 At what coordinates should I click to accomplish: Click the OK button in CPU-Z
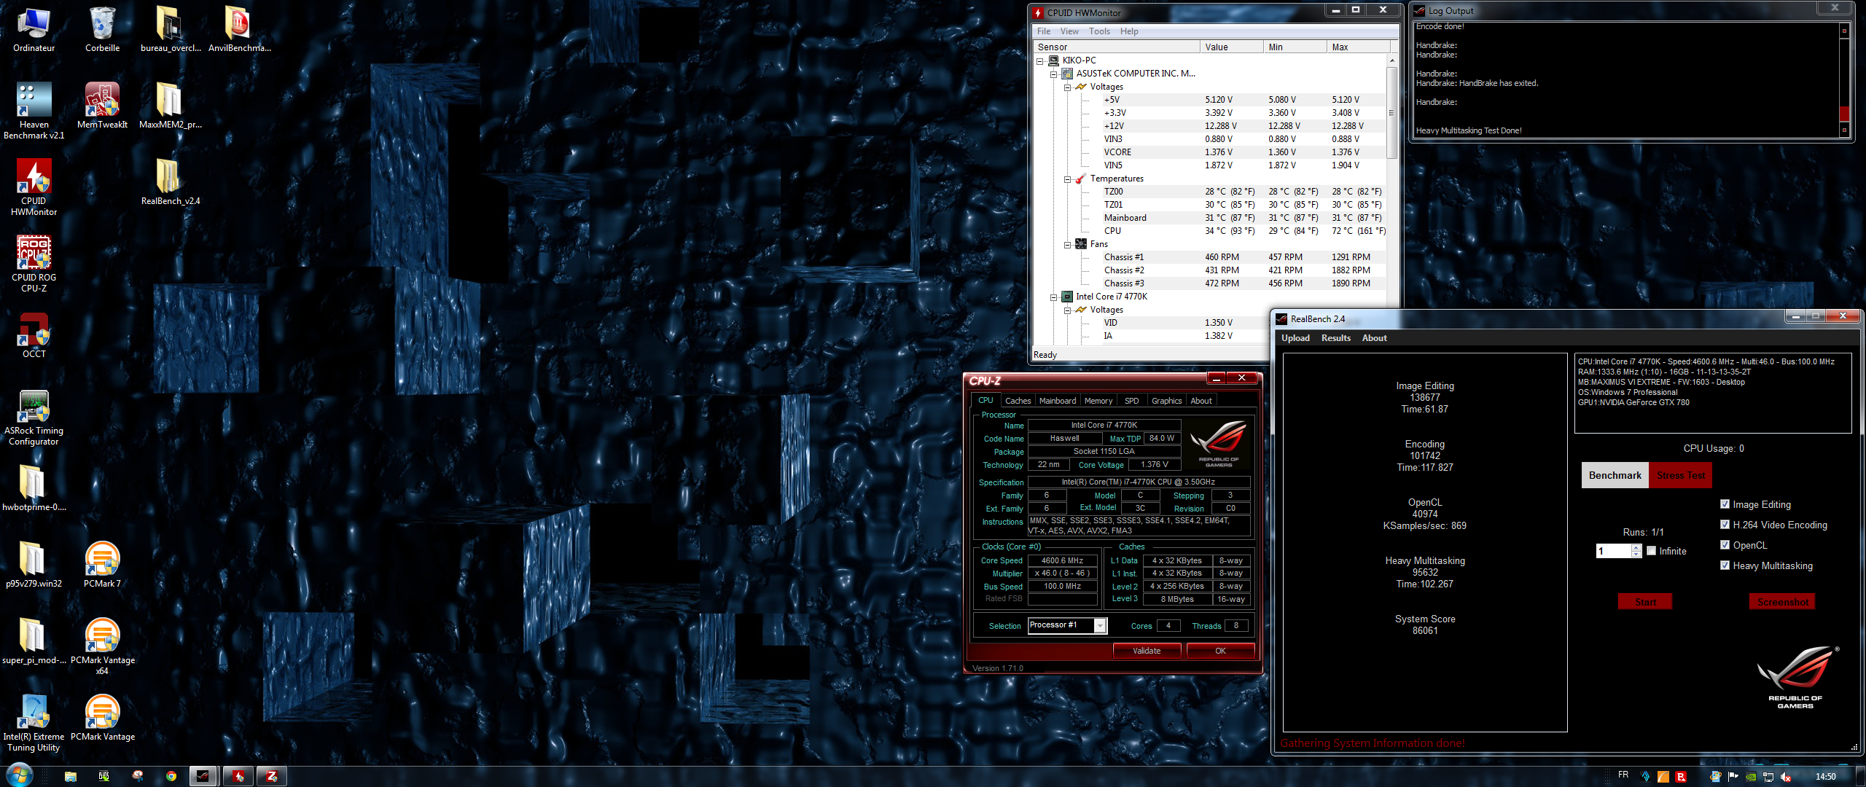coord(1220,651)
